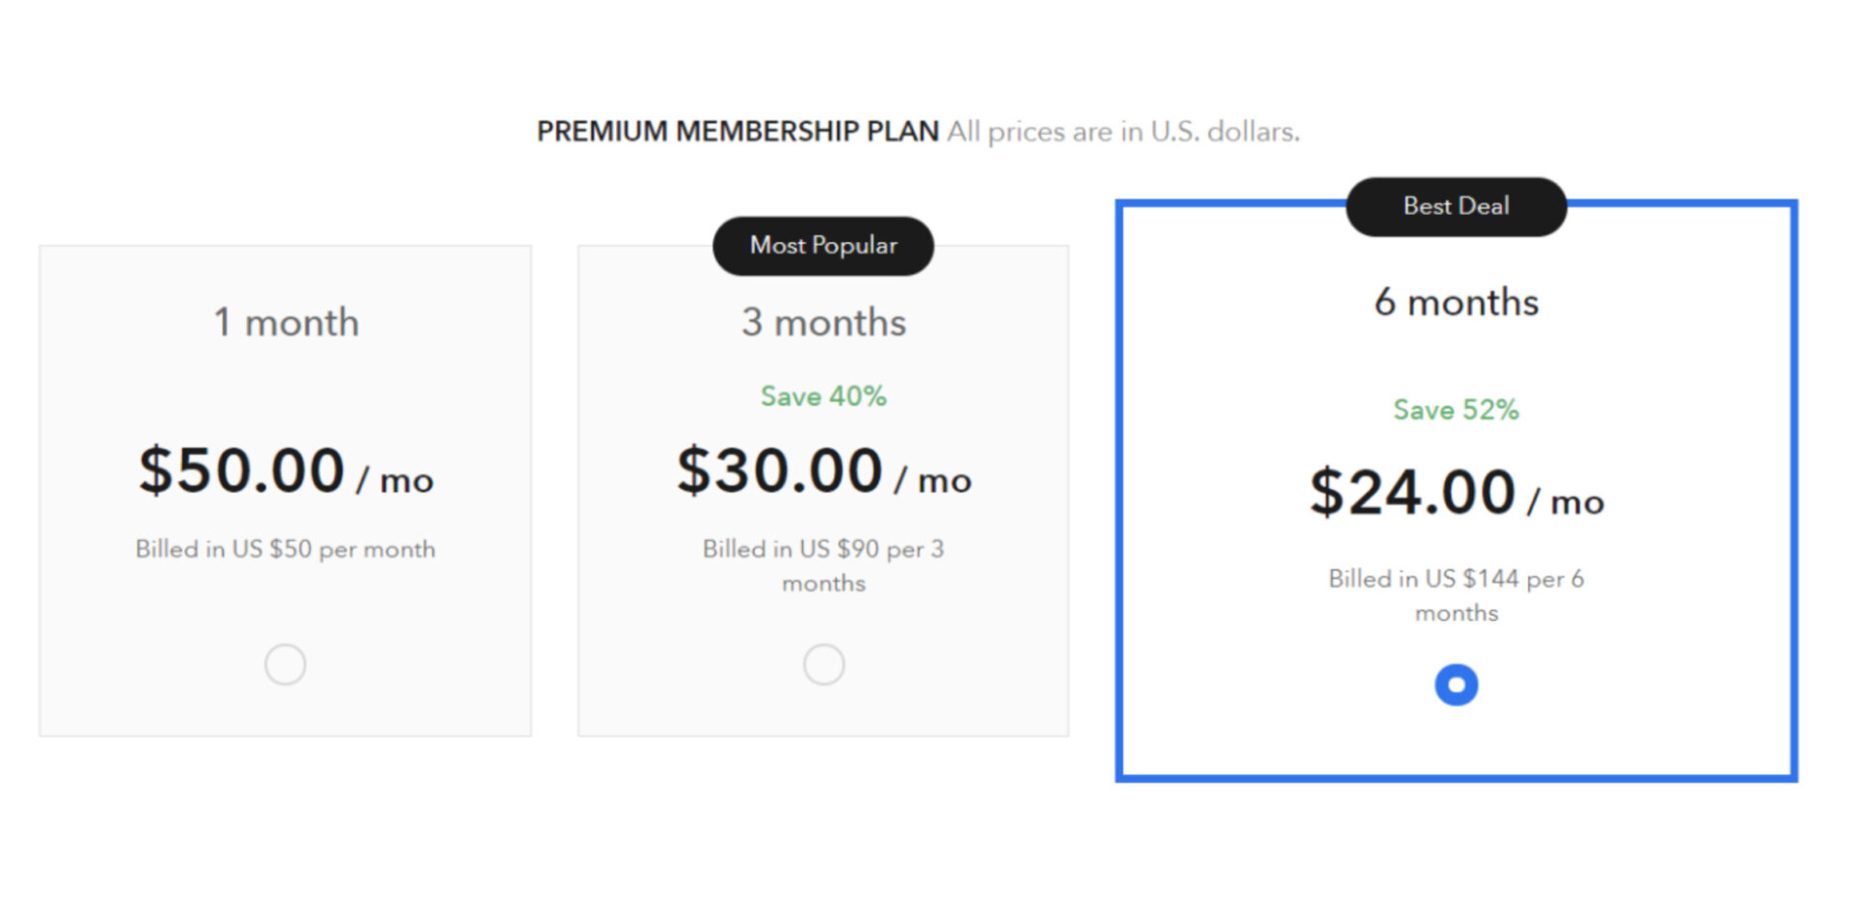Viewport: 1851px width, 914px height.
Task: Click the selected 6 months radio button
Action: pyautogui.click(x=1456, y=685)
